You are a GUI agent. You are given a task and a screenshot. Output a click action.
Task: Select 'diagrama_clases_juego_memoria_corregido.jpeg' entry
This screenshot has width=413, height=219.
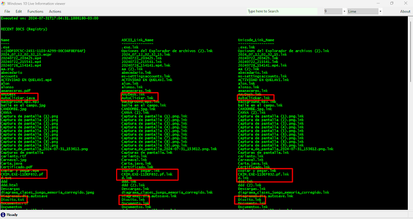[x=47, y=192]
